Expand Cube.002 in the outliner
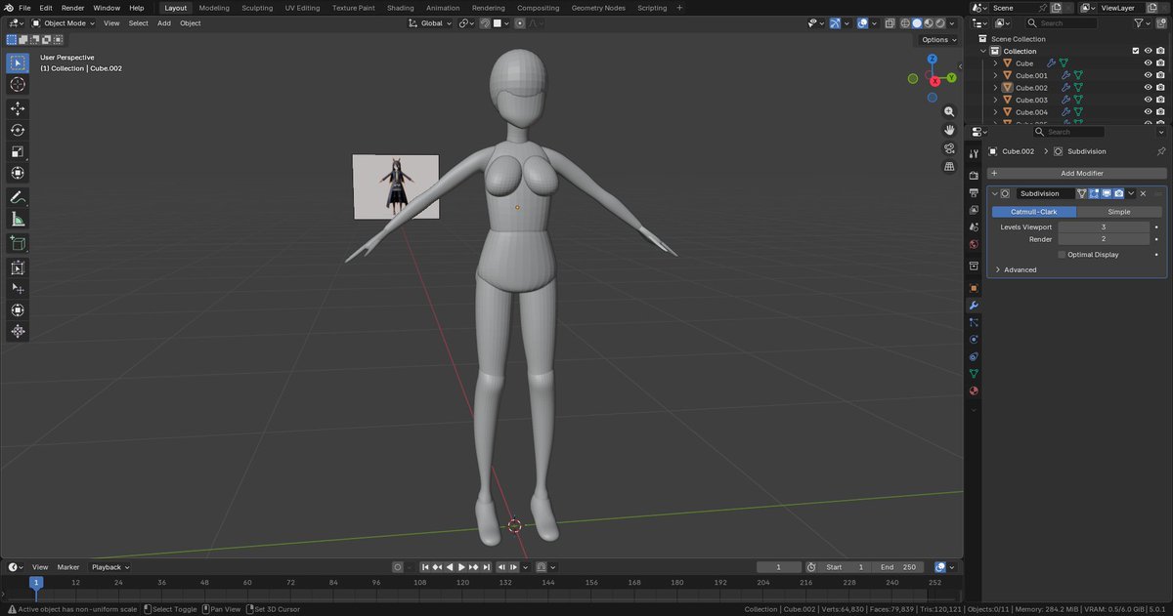1173x616 pixels. pyautogui.click(x=995, y=88)
